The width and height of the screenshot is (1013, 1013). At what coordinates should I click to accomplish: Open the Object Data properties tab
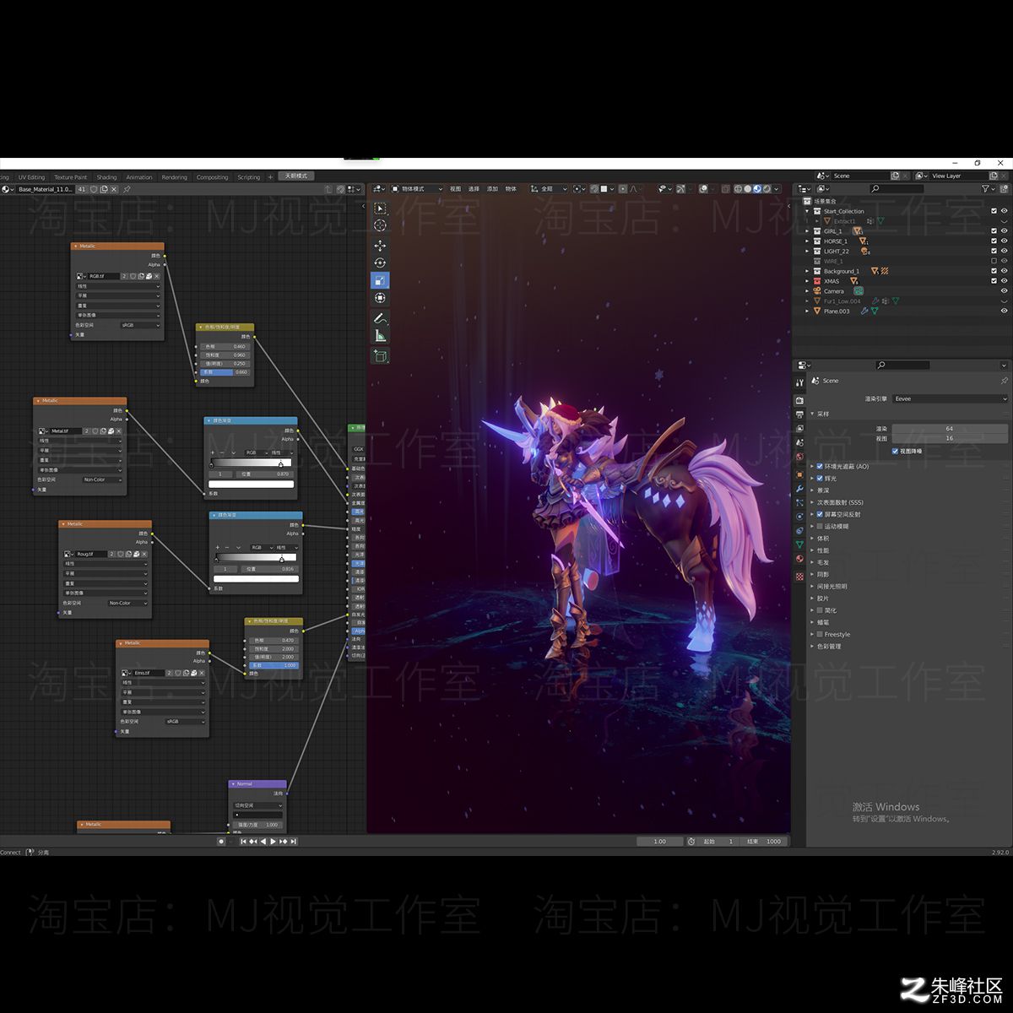click(x=799, y=545)
